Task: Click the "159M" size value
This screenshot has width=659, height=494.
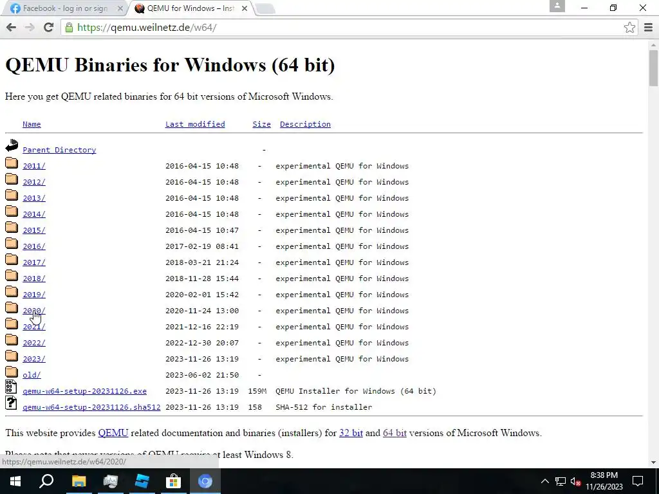Action: [x=257, y=391]
